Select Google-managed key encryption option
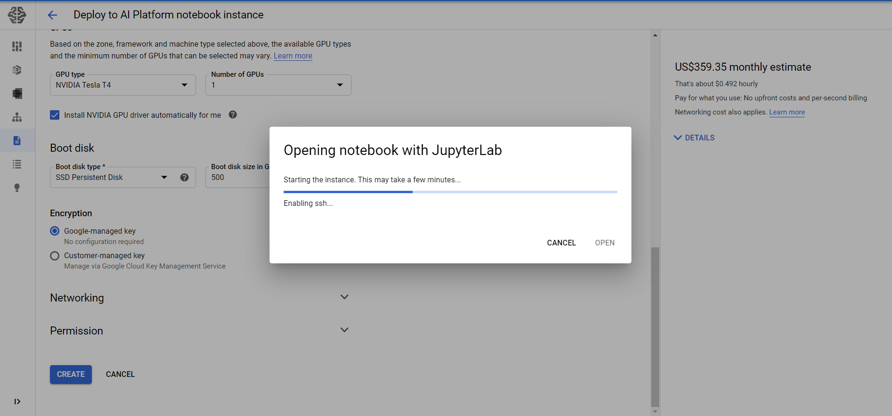 tap(55, 231)
